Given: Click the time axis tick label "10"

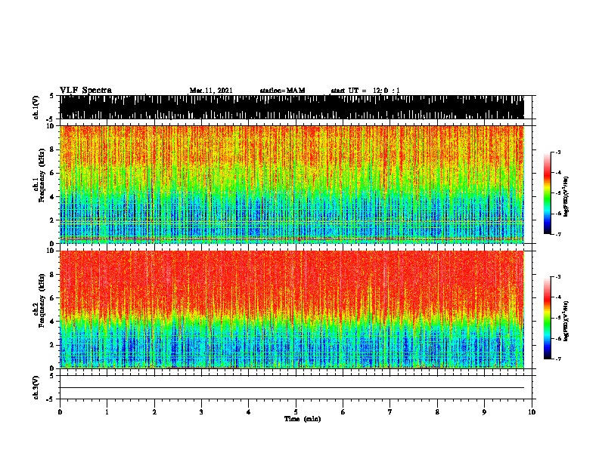Looking at the screenshot, I should click(x=532, y=412).
